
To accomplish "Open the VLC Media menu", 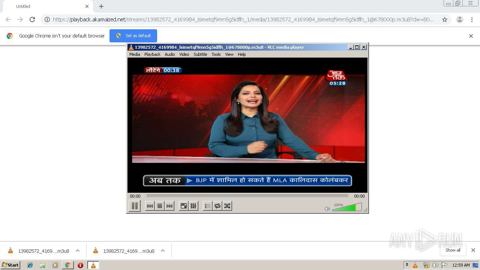I will tap(135, 54).
